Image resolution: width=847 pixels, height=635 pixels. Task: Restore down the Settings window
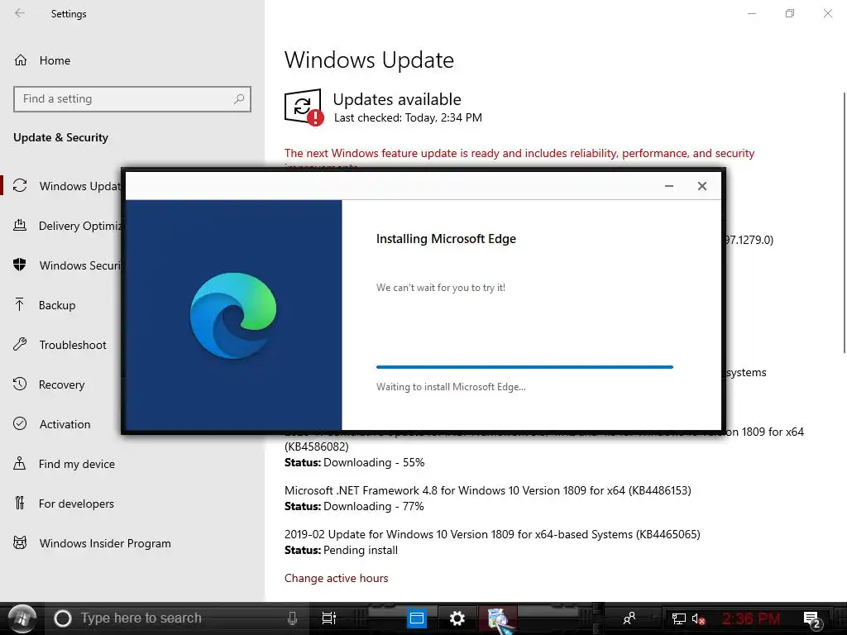tap(790, 13)
